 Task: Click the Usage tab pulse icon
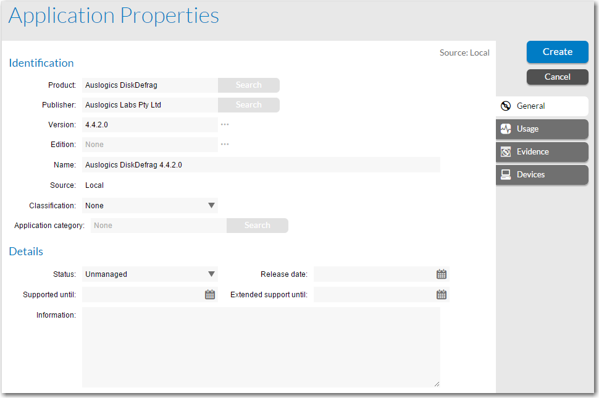click(506, 129)
